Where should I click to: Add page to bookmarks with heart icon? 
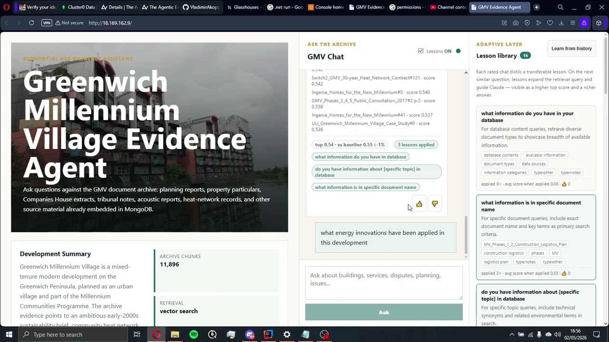click(550, 23)
